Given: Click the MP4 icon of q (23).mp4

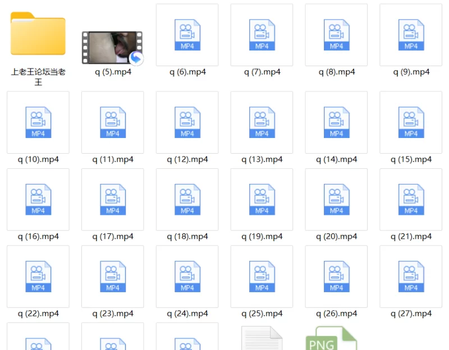Looking at the screenshot, I should [x=113, y=276].
